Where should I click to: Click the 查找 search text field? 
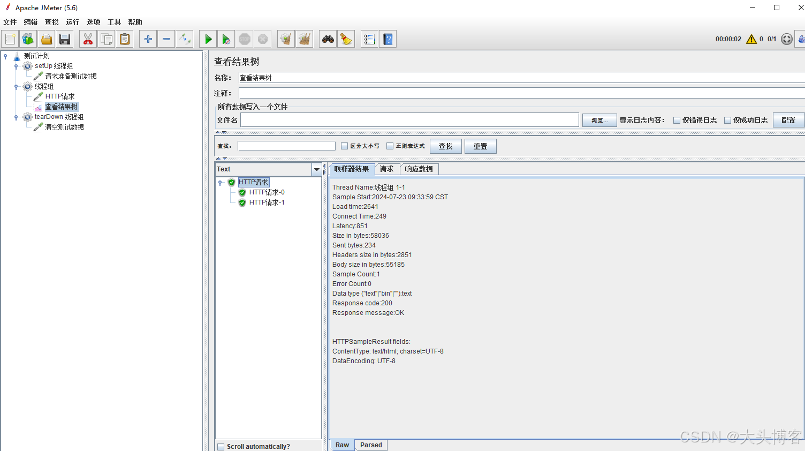pos(287,146)
